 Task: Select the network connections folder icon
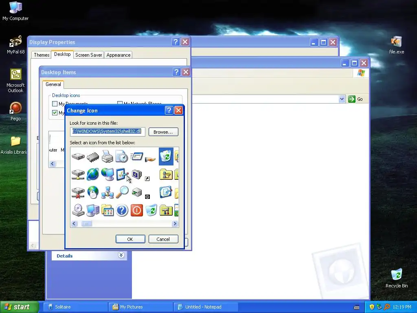166,174
